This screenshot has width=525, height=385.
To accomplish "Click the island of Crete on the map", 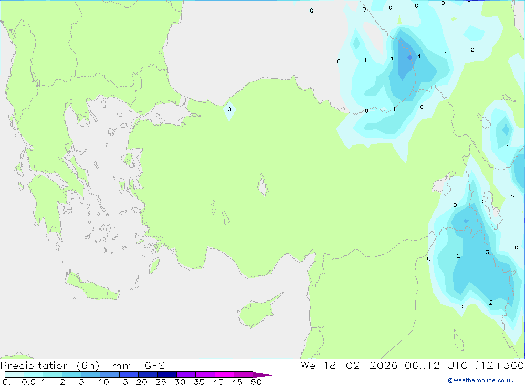I will point(91,286).
